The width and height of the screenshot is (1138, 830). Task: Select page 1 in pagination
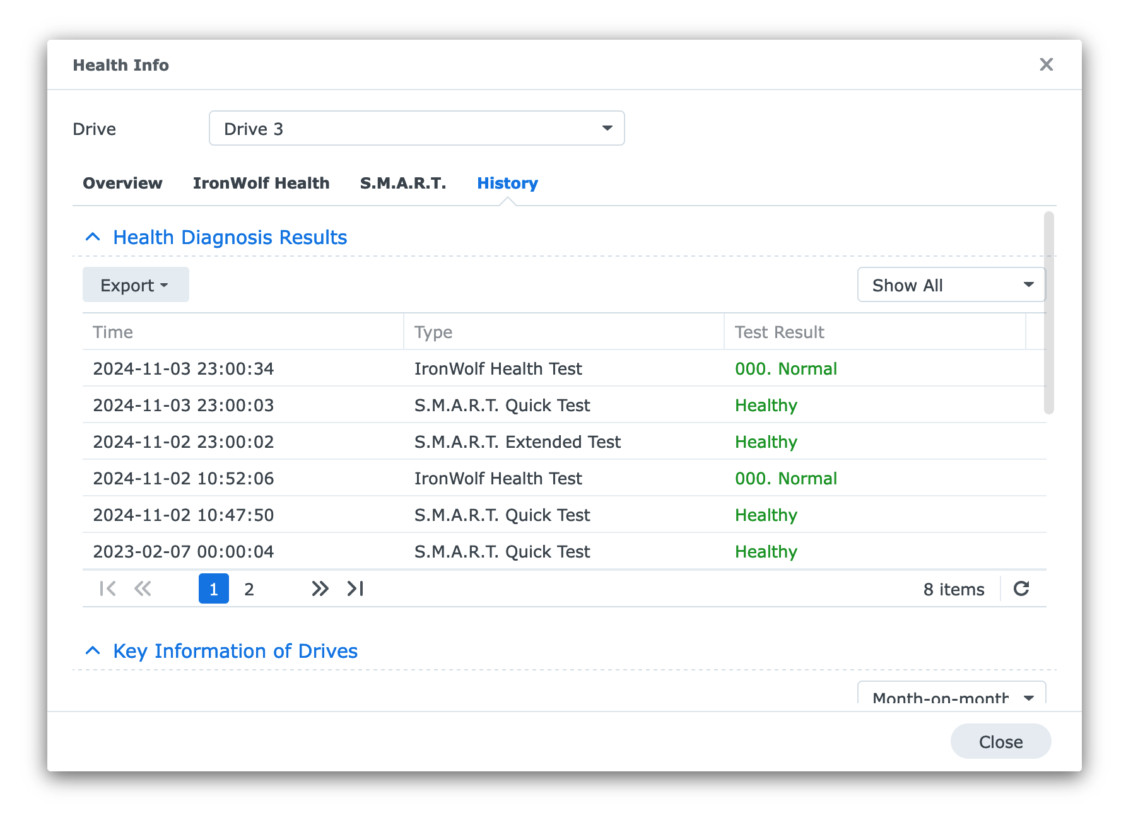214,588
